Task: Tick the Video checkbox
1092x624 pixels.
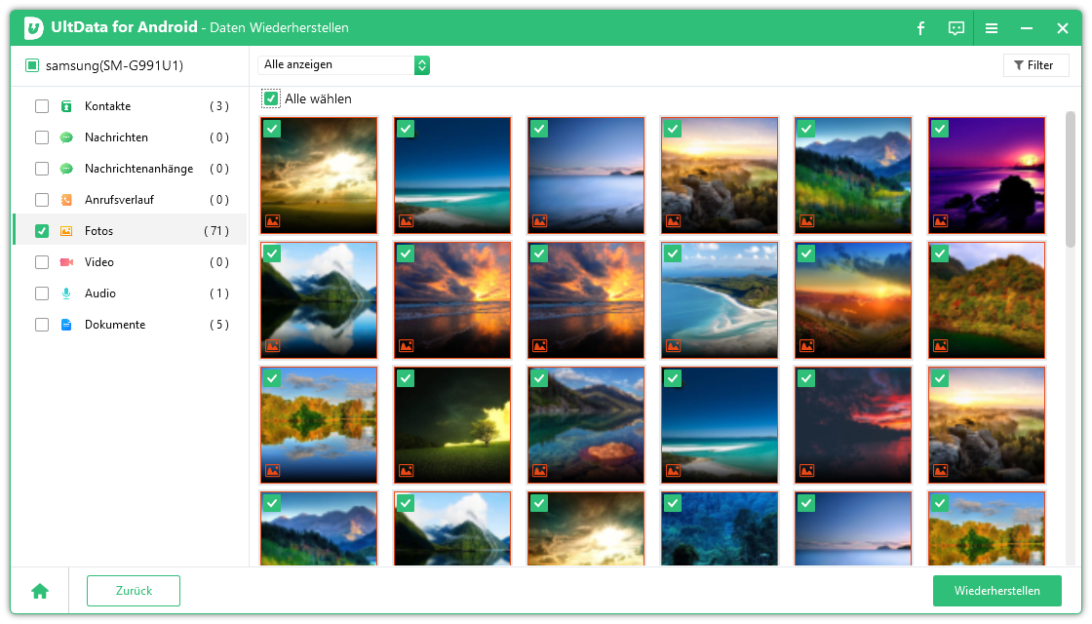Action: click(42, 262)
